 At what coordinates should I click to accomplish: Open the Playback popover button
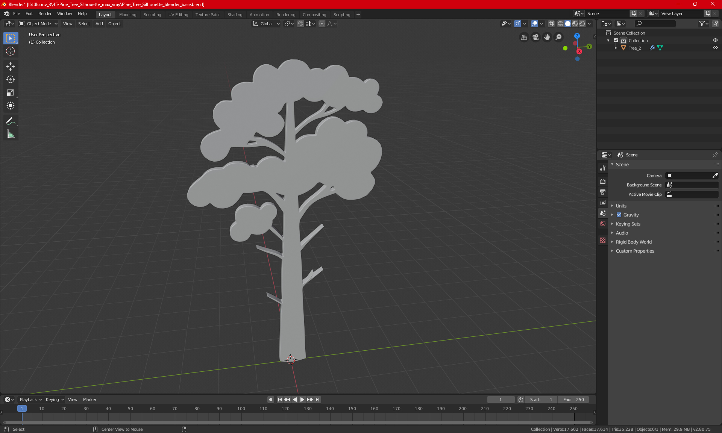point(30,400)
